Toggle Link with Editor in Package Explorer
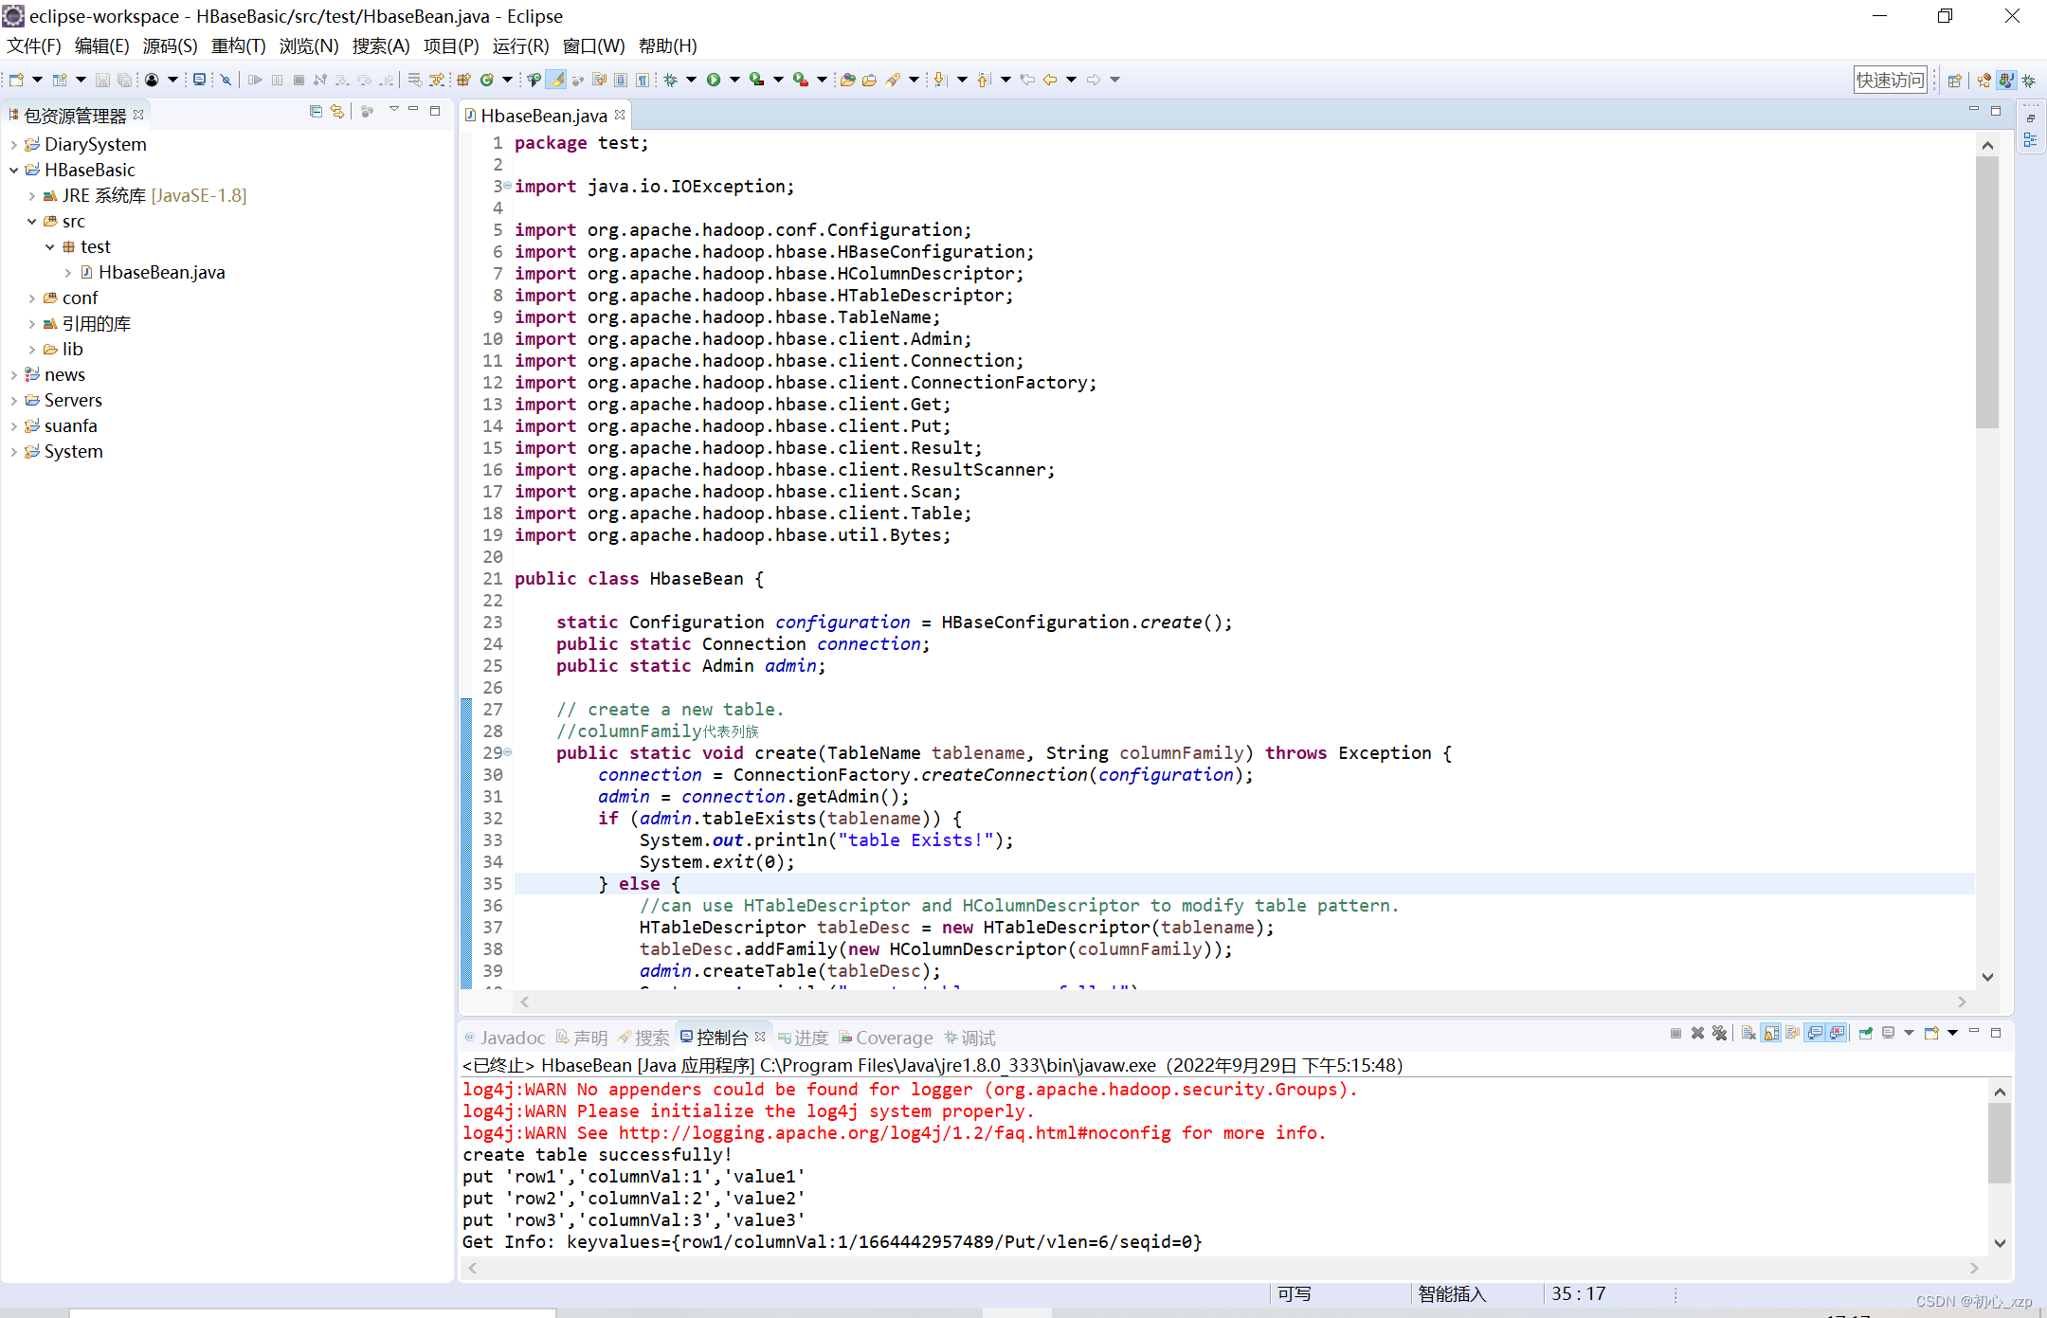This screenshot has height=1318, width=2047. click(337, 111)
